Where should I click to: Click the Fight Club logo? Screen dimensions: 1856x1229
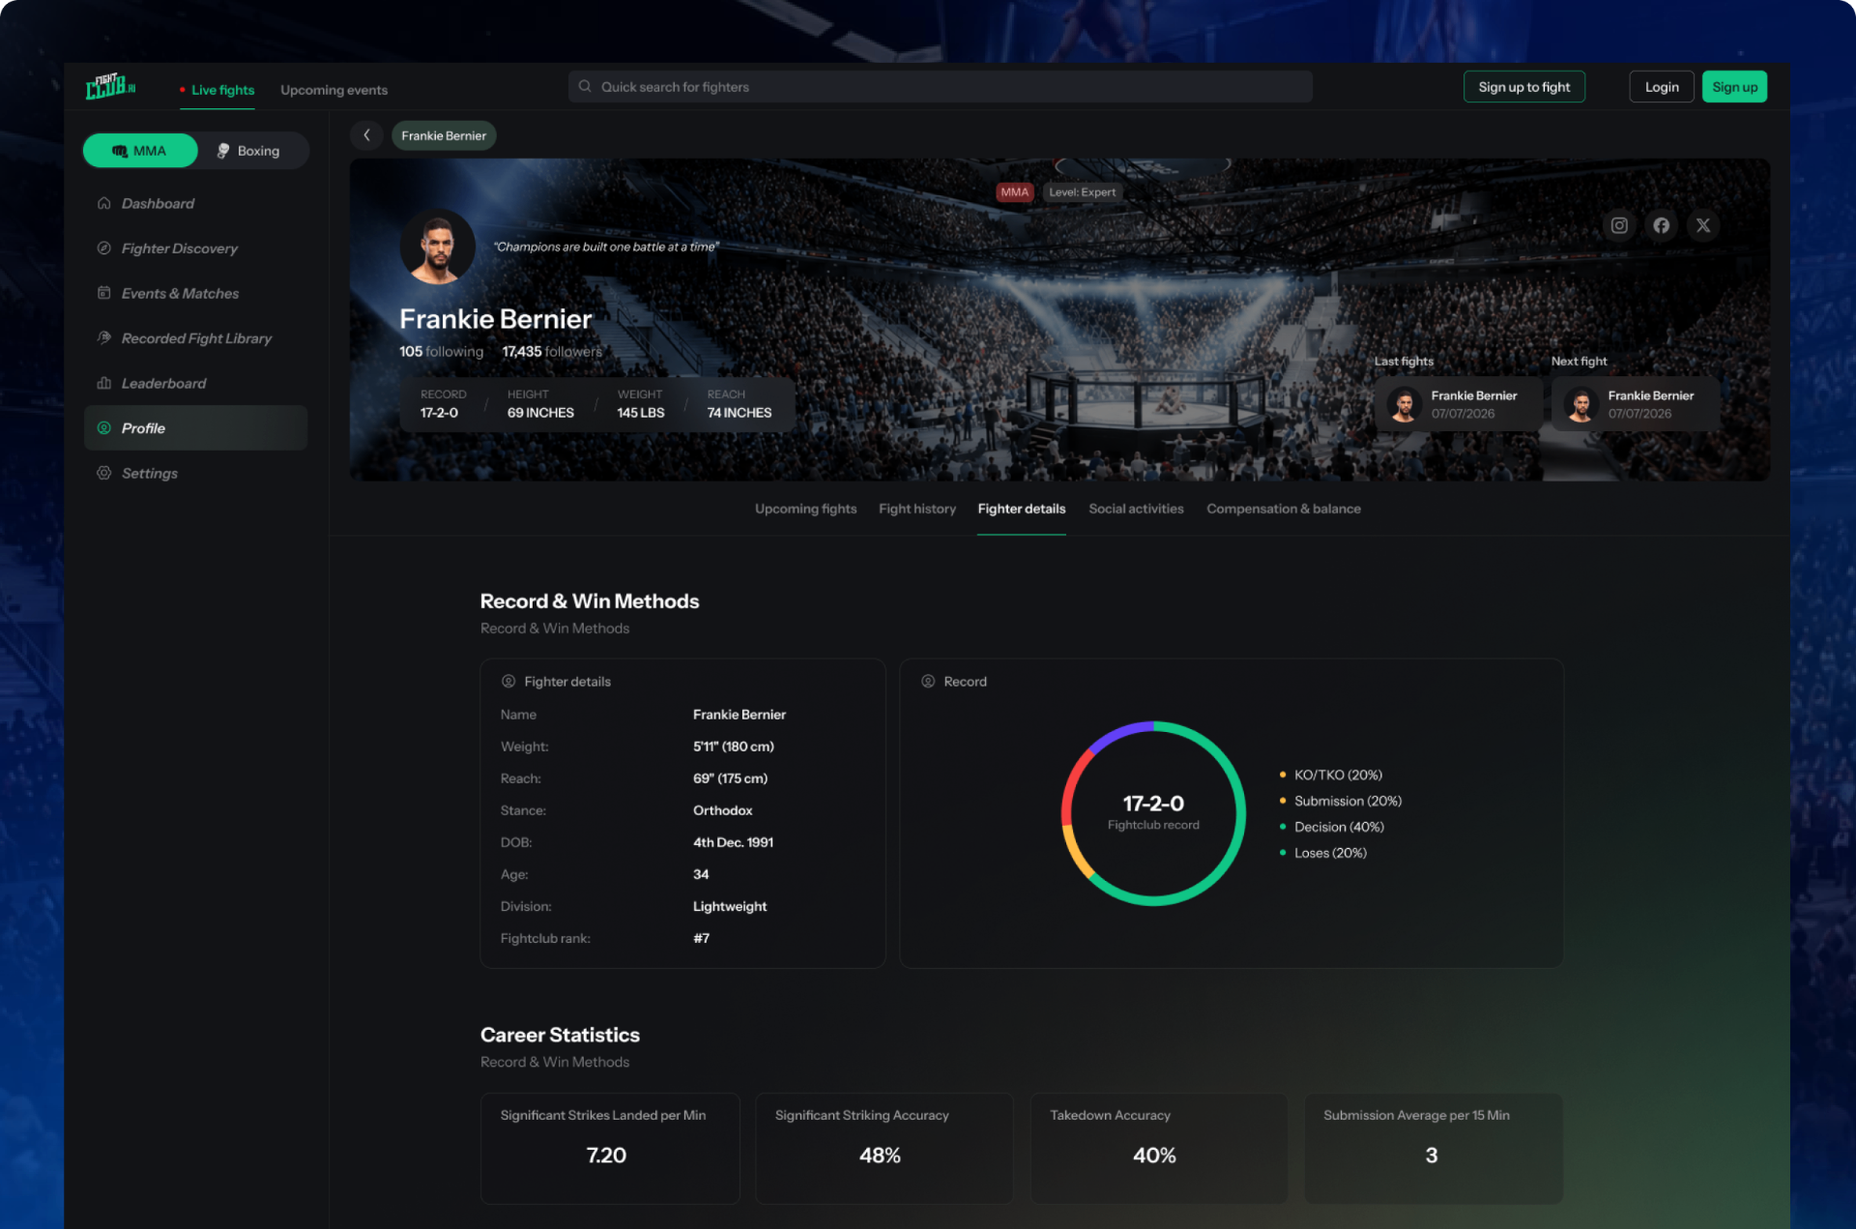click(x=110, y=86)
